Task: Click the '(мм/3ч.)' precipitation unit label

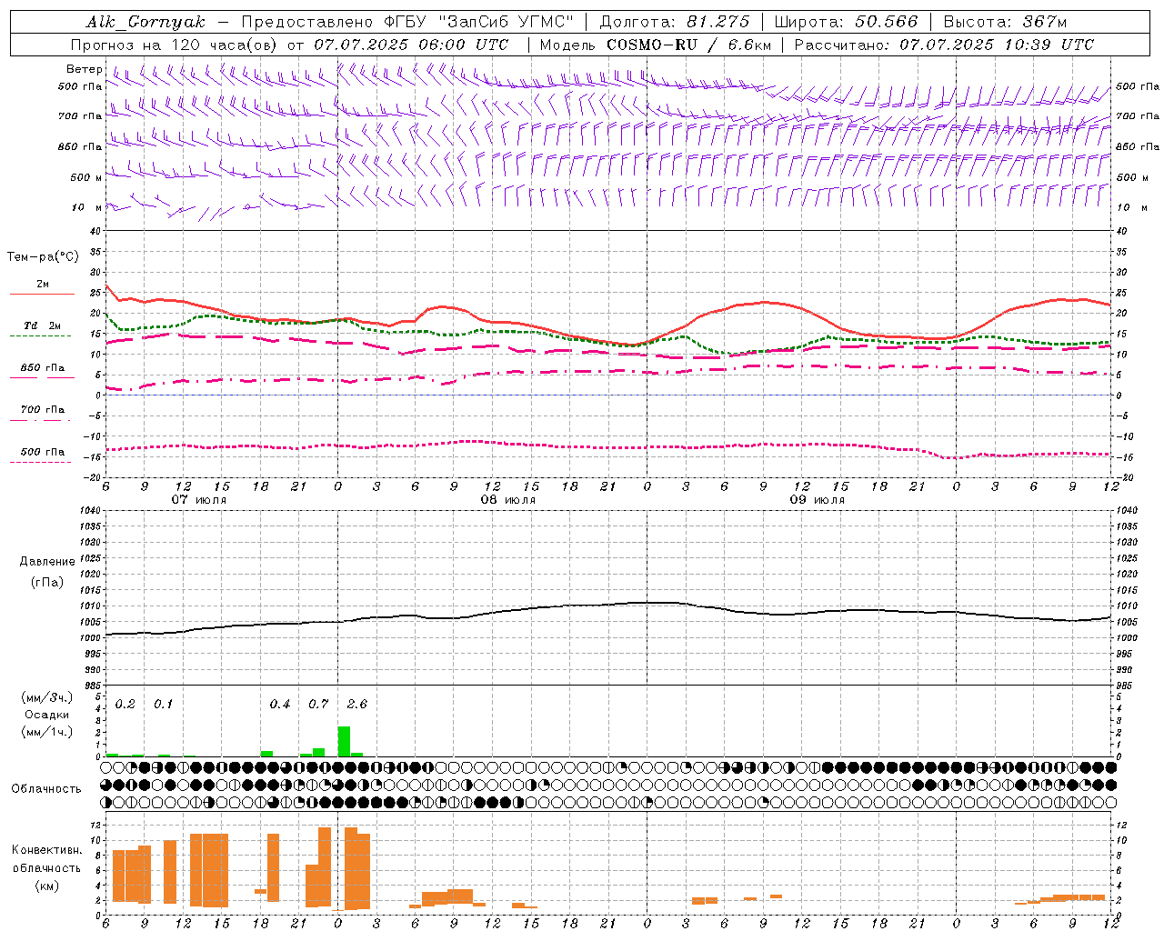Action: pos(47,697)
